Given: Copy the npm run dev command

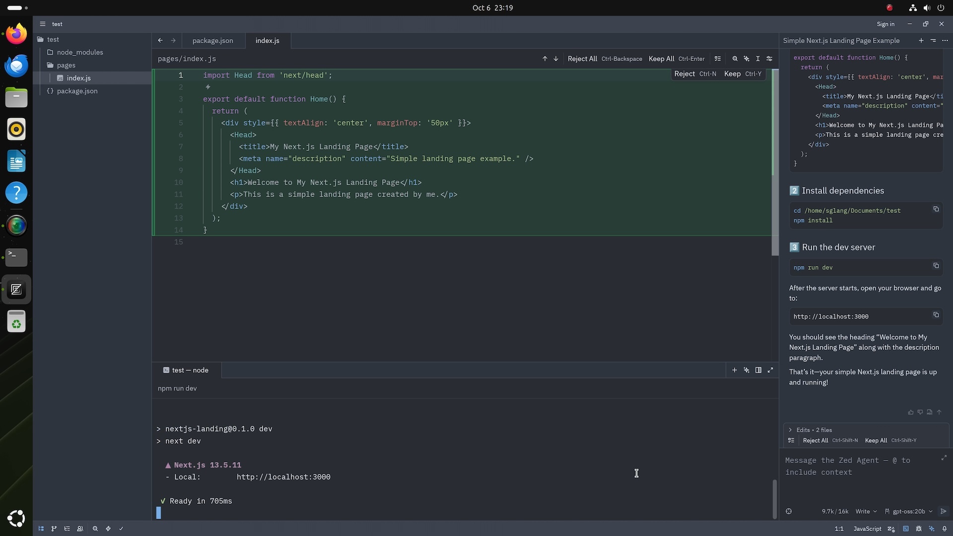Looking at the screenshot, I should 936,266.
